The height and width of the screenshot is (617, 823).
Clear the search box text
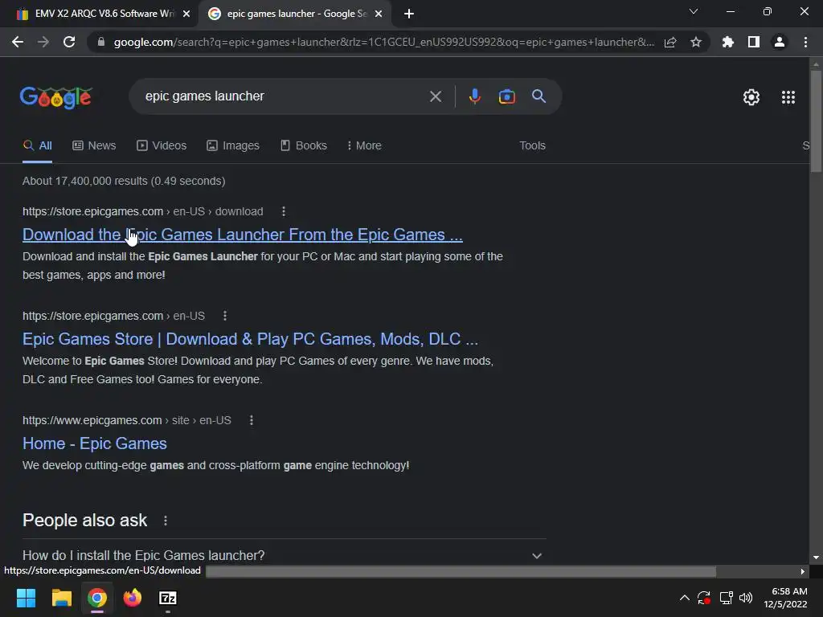pos(436,96)
